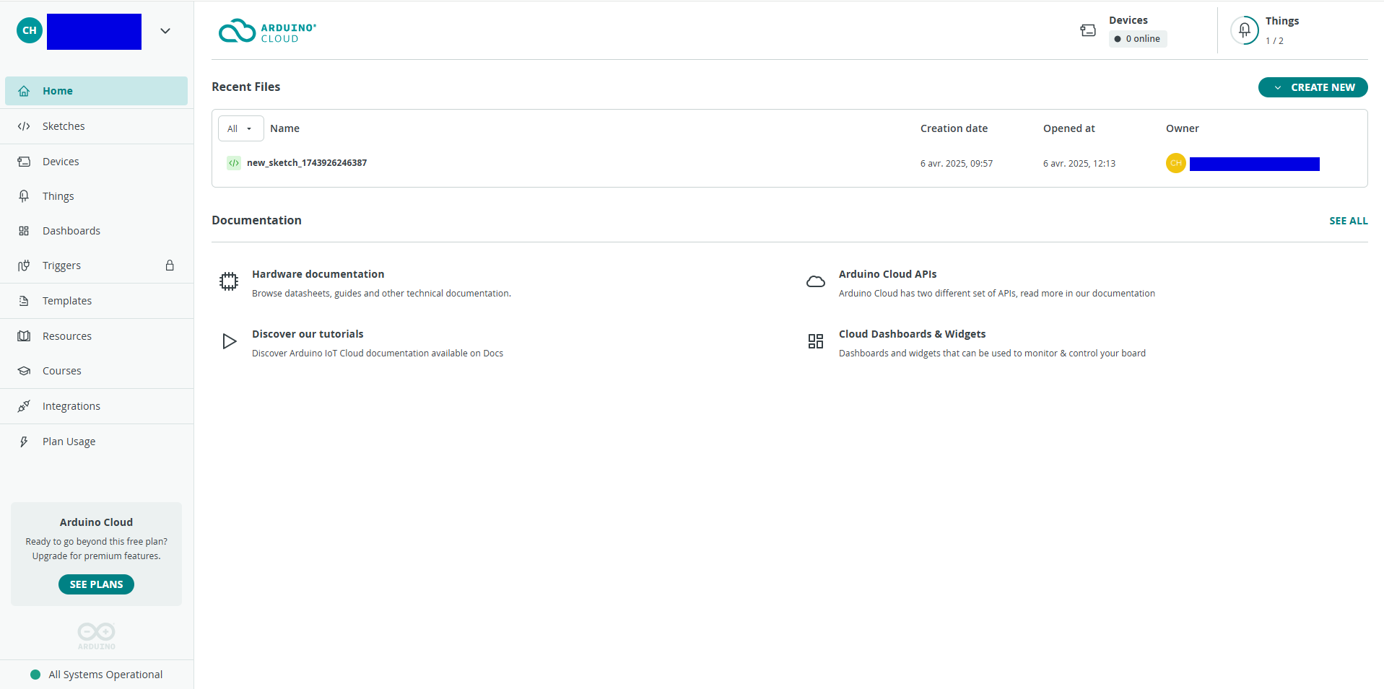Click the Cloud Dashboards & Widgets grid icon
Screen dimensions: 1384x689
815,341
